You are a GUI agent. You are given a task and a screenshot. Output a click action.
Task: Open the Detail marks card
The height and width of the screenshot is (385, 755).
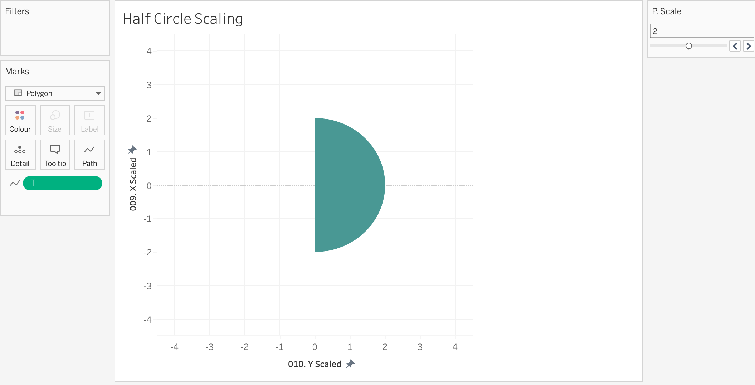pos(20,155)
